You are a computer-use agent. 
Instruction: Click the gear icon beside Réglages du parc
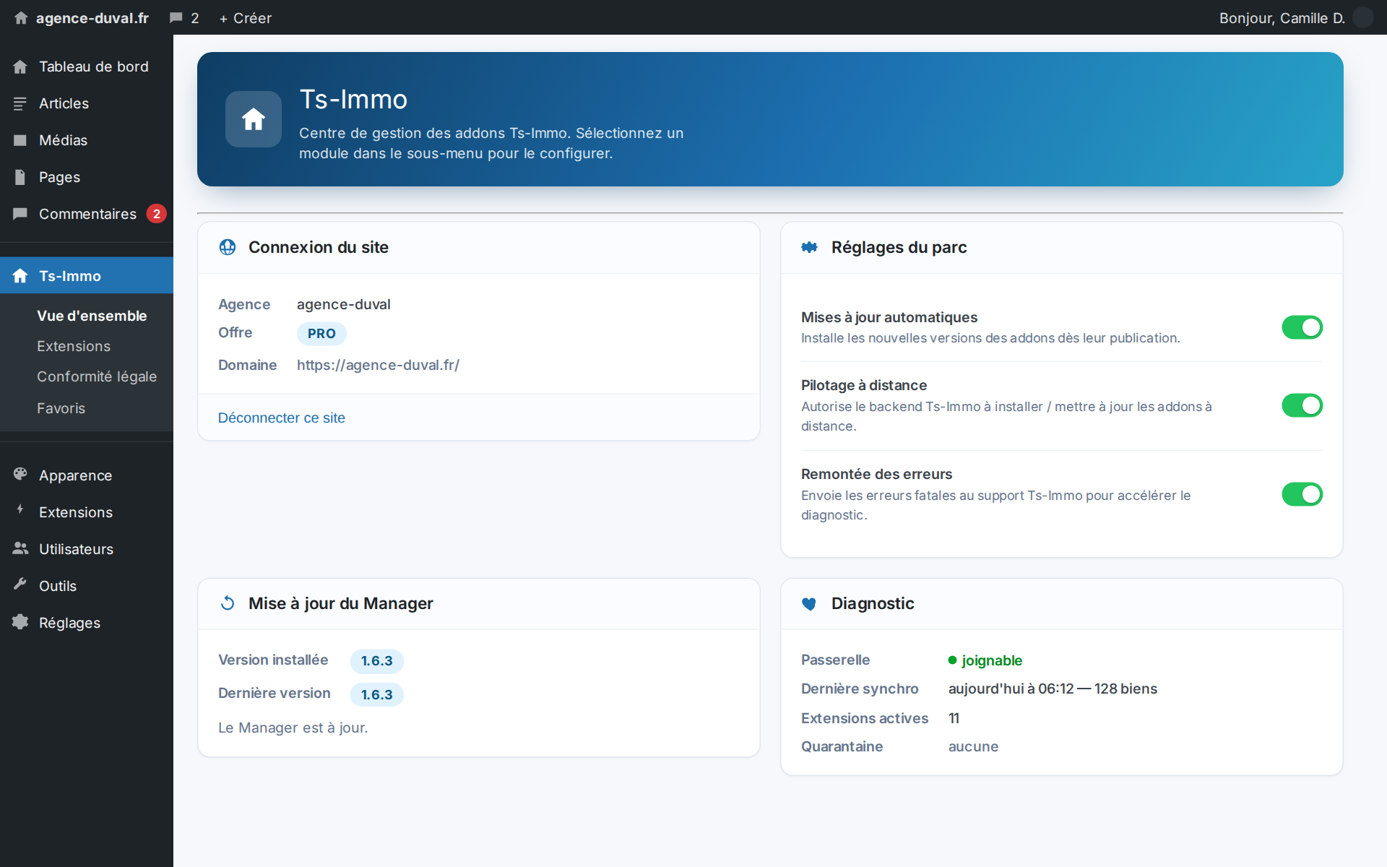809,247
